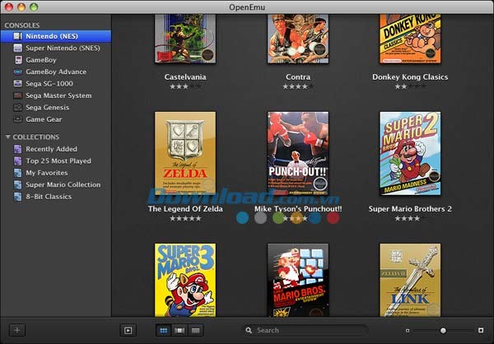
Task: Open the Game Gear library
Action: 56,119
